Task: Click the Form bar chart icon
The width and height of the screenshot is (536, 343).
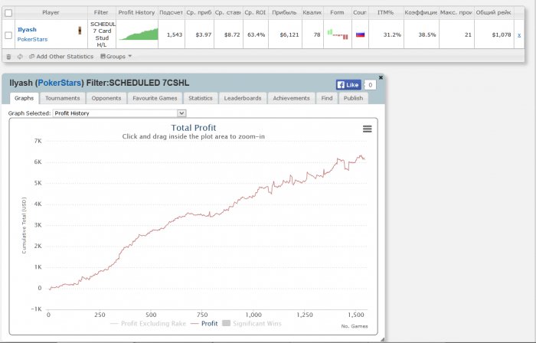Action: tap(337, 34)
